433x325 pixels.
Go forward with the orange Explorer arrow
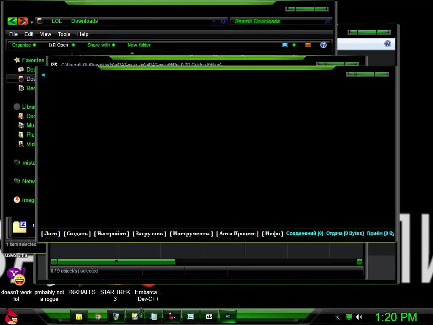(x=23, y=21)
